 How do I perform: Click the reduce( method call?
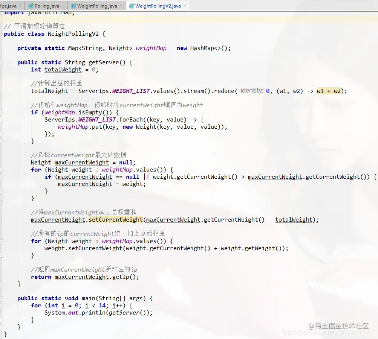(x=226, y=91)
